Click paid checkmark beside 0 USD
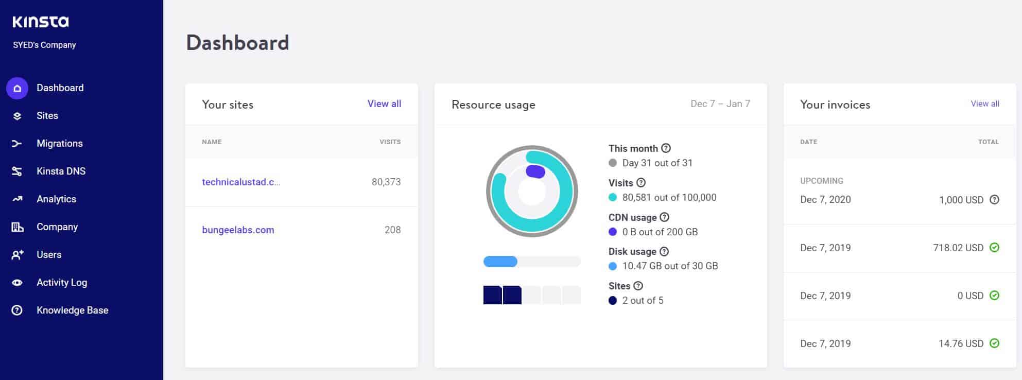The image size is (1022, 380). (x=994, y=296)
